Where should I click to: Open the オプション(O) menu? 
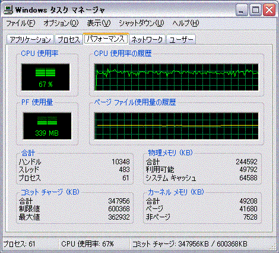[61, 23]
